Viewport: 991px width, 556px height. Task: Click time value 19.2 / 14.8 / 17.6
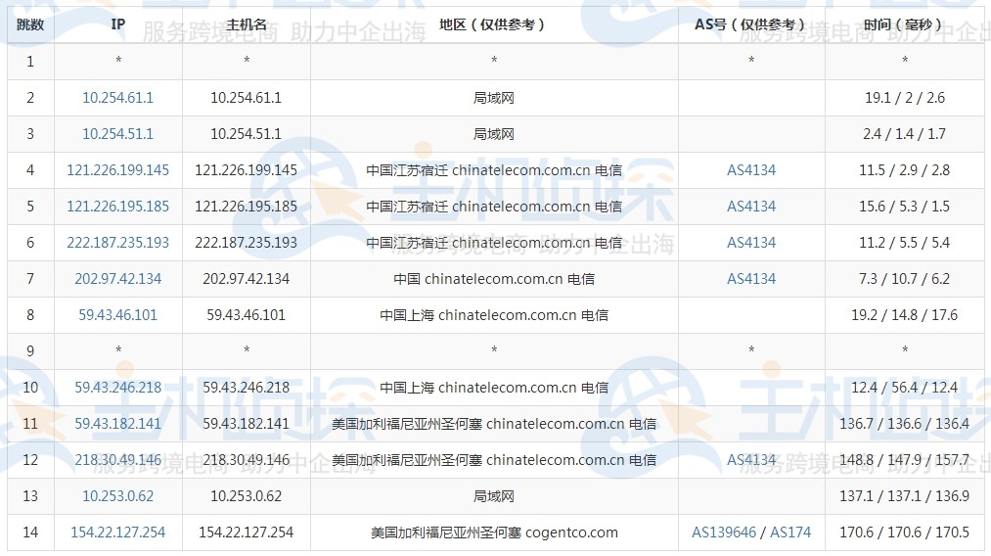[x=905, y=315]
